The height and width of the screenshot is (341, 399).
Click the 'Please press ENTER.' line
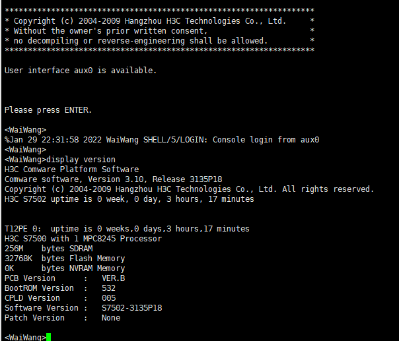tap(48, 110)
